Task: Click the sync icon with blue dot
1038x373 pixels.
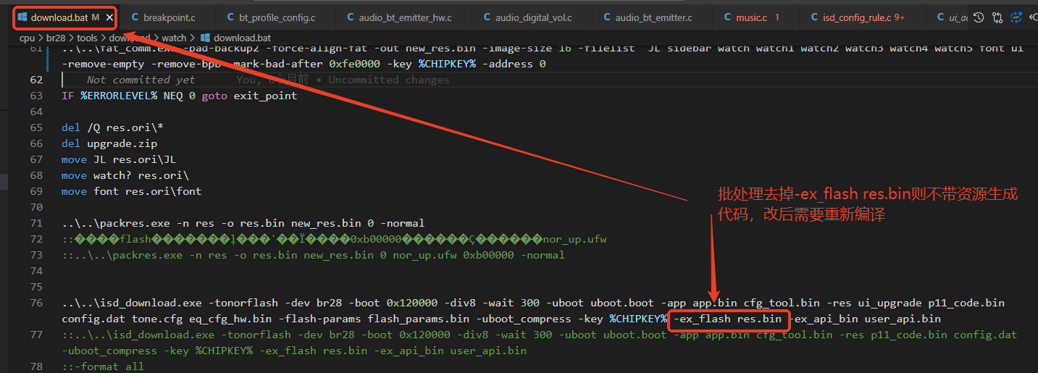Action: (x=1017, y=17)
